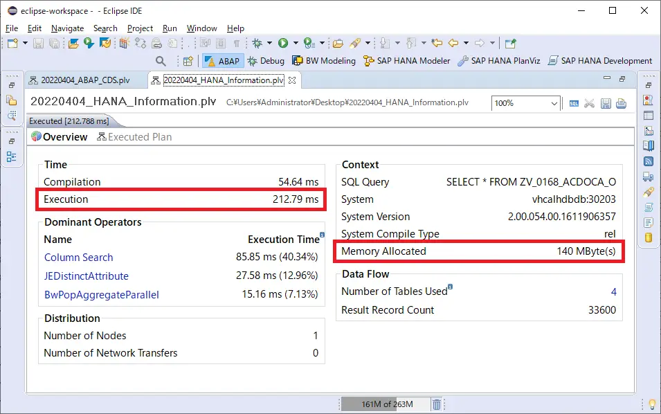661x414 pixels.
Task: Click the books where-used toolbar icon
Action: tap(124, 43)
